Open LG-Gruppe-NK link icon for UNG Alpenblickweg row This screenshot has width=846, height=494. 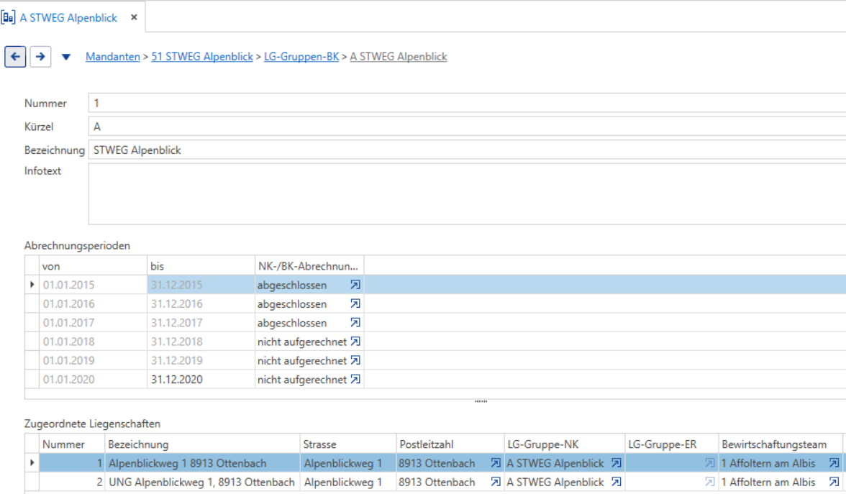[x=616, y=482]
